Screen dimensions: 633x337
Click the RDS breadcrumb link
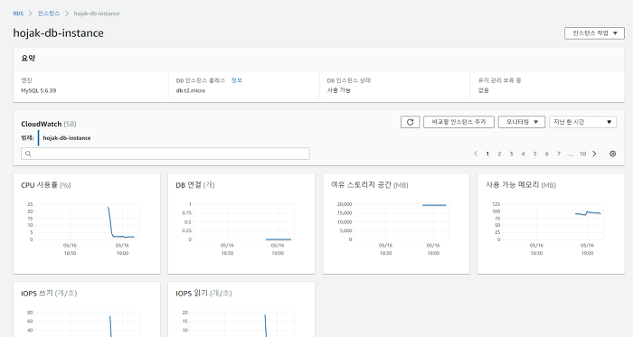click(18, 14)
